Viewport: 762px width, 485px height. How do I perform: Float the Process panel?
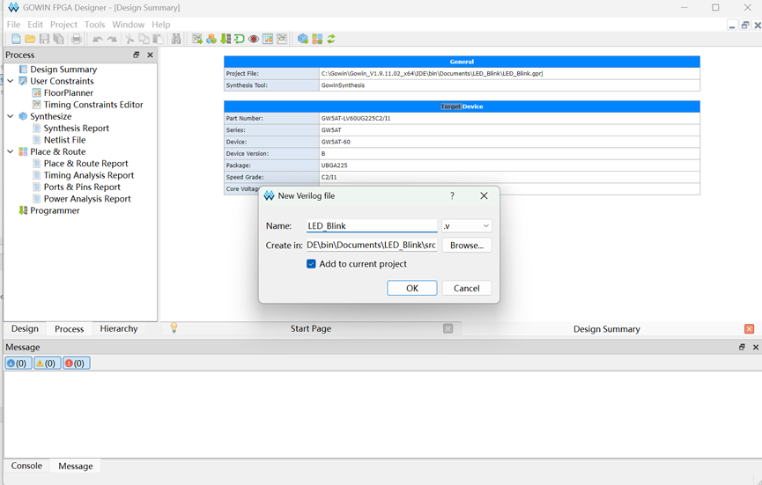[137, 55]
